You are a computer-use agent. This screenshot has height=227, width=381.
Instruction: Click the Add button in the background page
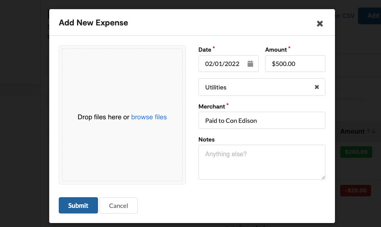click(x=369, y=16)
